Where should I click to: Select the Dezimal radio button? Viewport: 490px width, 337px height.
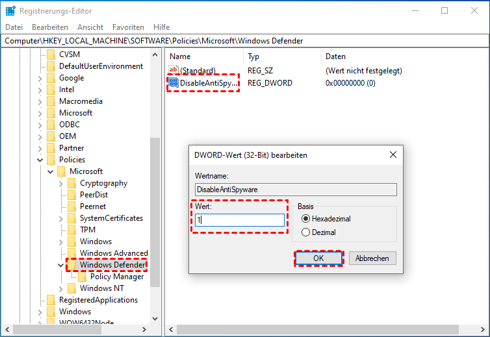(x=306, y=232)
